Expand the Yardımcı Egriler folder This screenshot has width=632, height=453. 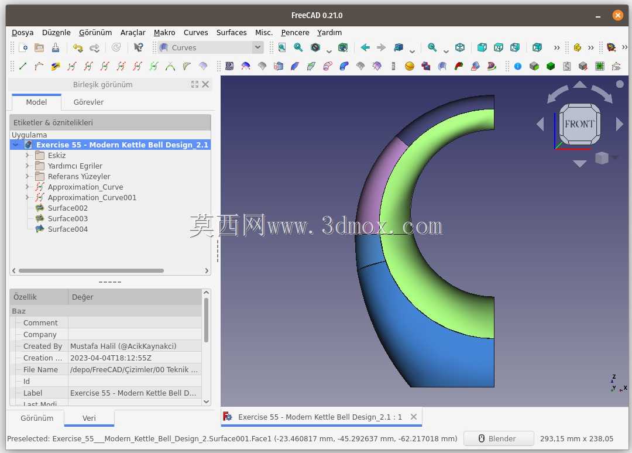click(27, 166)
